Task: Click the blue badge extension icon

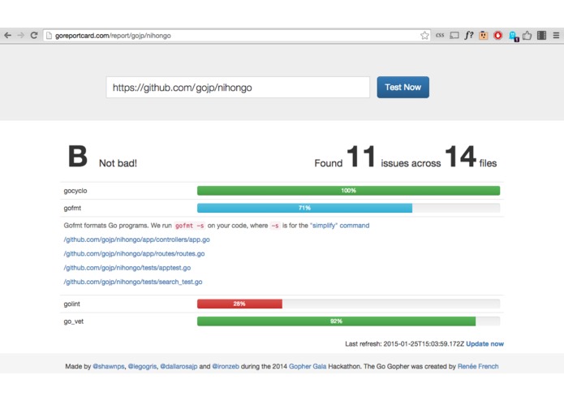Action: [x=514, y=36]
